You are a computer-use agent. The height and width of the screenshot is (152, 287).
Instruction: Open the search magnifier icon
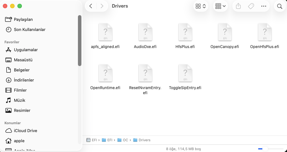(279, 6)
